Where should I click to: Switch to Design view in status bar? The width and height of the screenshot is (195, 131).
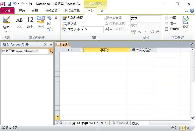pyautogui.click(x=188, y=128)
